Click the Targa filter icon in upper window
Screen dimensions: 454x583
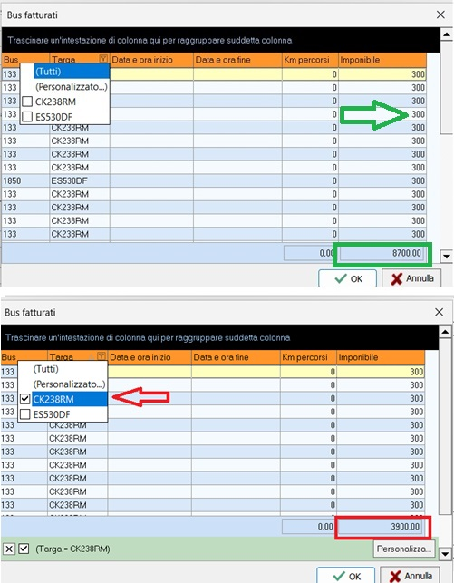tap(103, 58)
